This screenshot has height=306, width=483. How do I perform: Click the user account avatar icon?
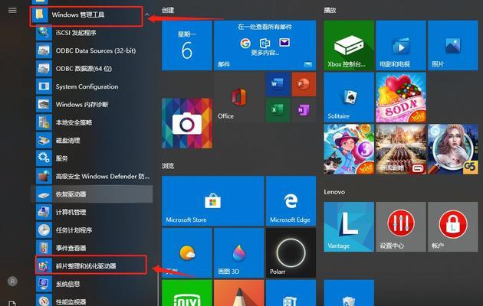pos(12,281)
